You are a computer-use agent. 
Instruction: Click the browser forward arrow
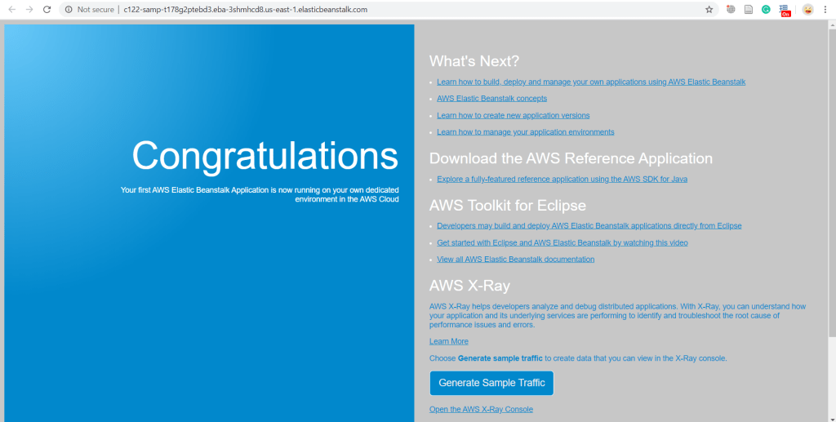point(29,10)
